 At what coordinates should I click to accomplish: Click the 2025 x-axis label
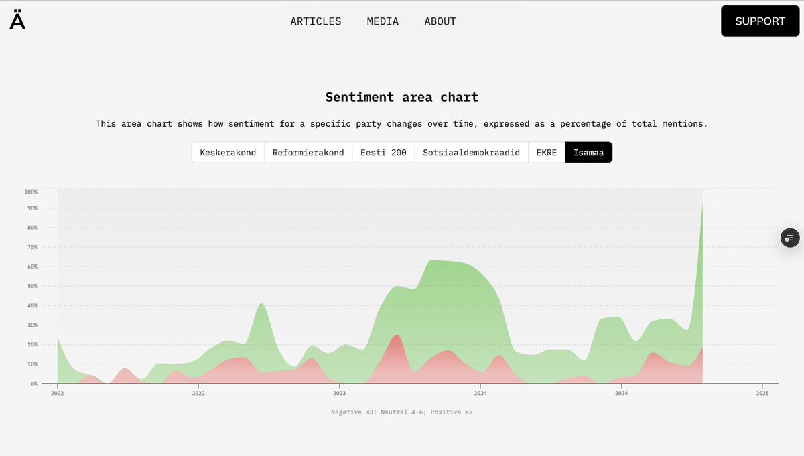[x=762, y=393]
